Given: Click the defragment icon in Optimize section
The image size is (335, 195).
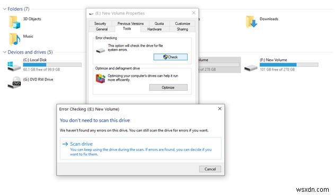Looking at the screenshot, I should pos(100,78).
